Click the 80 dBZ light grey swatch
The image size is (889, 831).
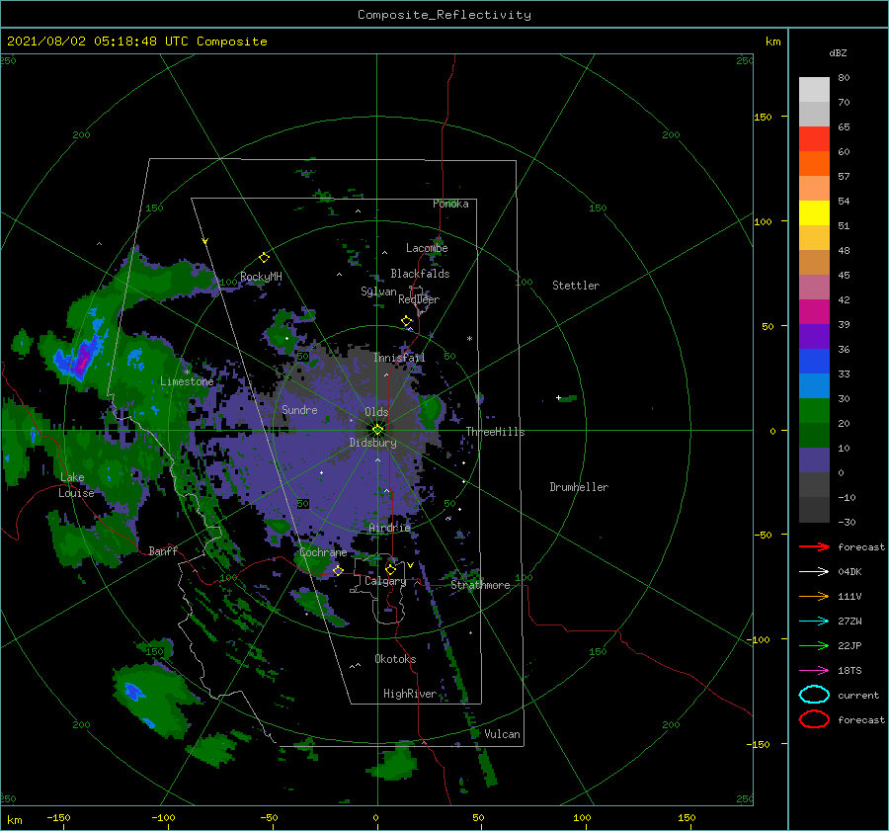point(814,90)
